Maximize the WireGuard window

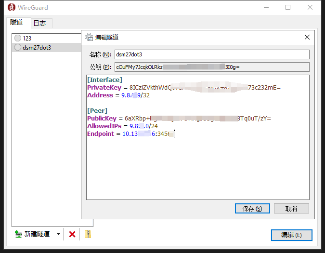tap(288, 7)
